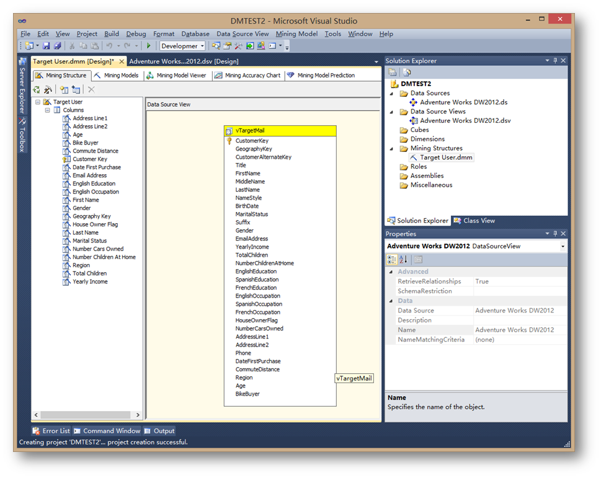Switch to the Mining Model Viewer tab
The width and height of the screenshot is (601, 478).
coord(177,76)
